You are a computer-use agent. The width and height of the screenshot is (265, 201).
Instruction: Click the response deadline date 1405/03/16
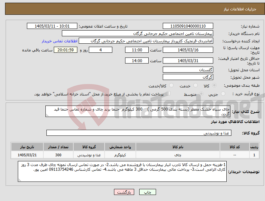tap(188, 50)
